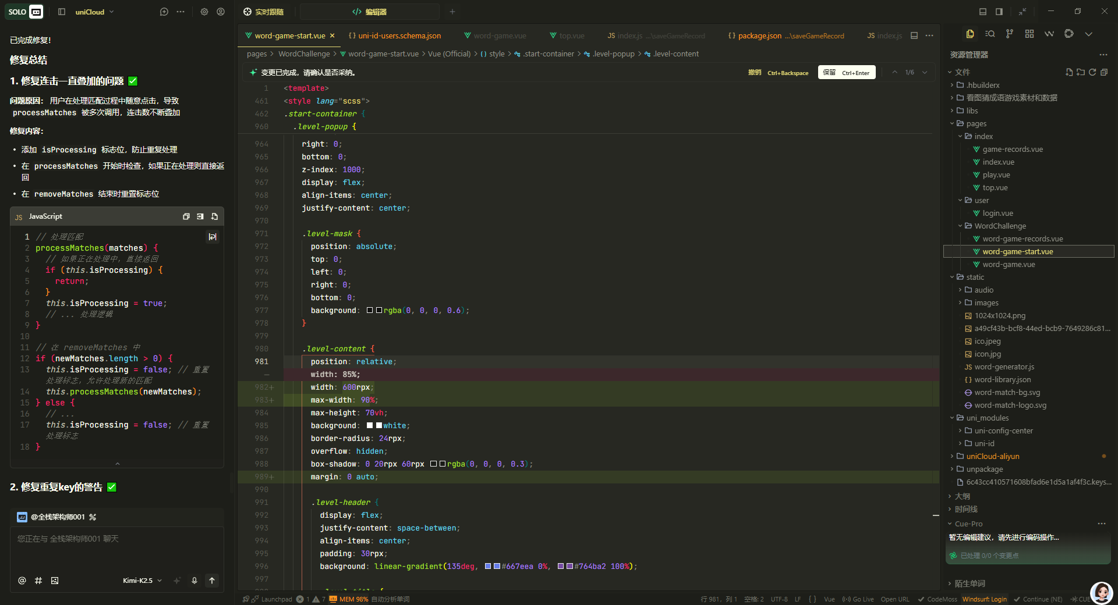1118x605 pixels.
Task: Toggle word wrap in the code snippet
Action: click(x=213, y=237)
